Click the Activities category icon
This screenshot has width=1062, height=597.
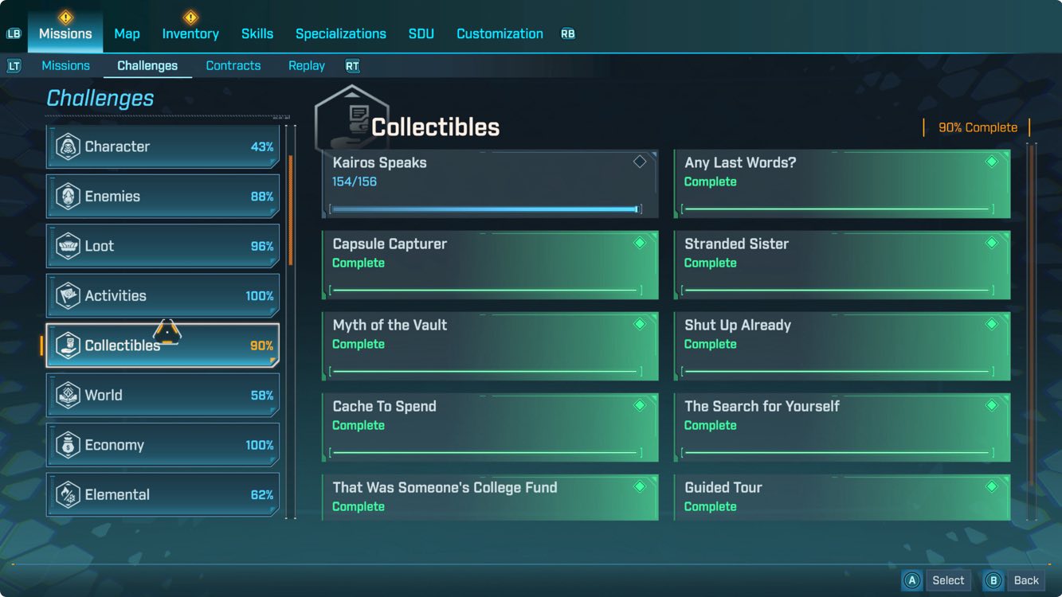pyautogui.click(x=68, y=296)
